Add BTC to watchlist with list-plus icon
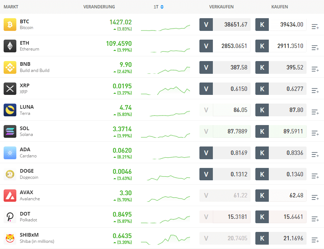 pos(315,27)
